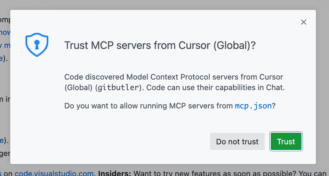Image resolution: width=329 pixels, height=176 pixels.
Task: Choose the Do not trust button
Action: pyautogui.click(x=237, y=142)
